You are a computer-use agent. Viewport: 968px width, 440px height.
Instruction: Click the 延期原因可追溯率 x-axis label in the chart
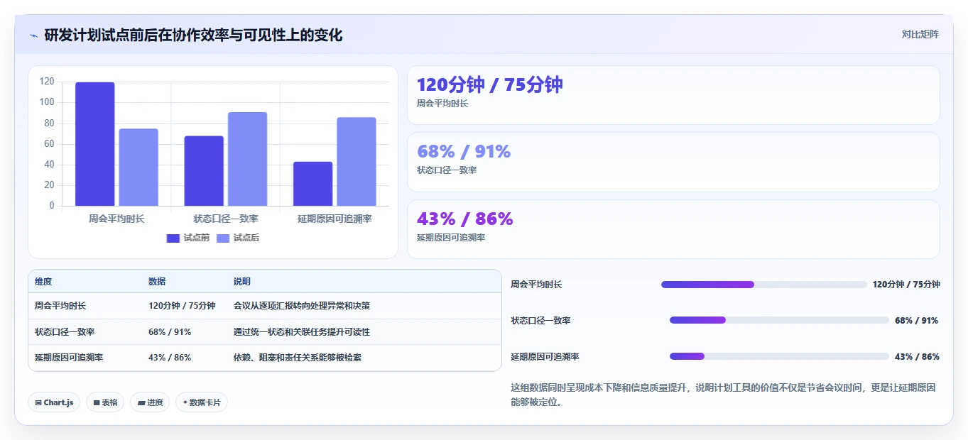click(x=335, y=219)
